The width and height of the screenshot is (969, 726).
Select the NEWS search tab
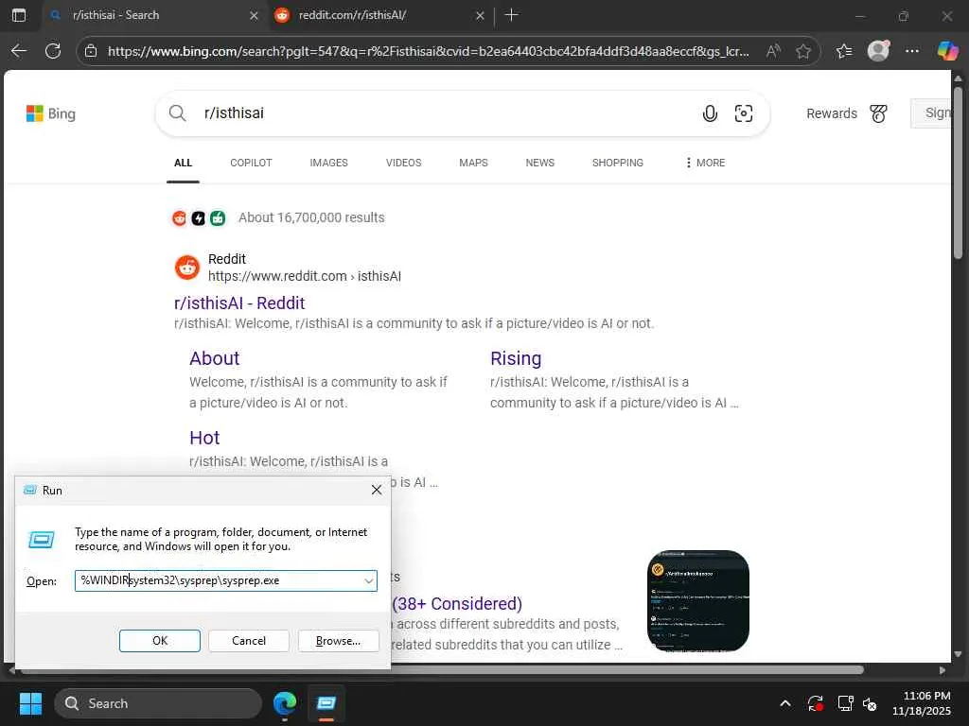click(540, 163)
